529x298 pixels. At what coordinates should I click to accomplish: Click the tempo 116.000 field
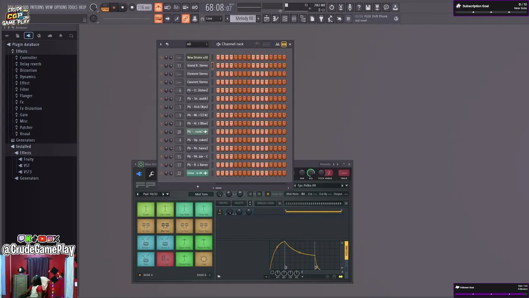[144, 7]
